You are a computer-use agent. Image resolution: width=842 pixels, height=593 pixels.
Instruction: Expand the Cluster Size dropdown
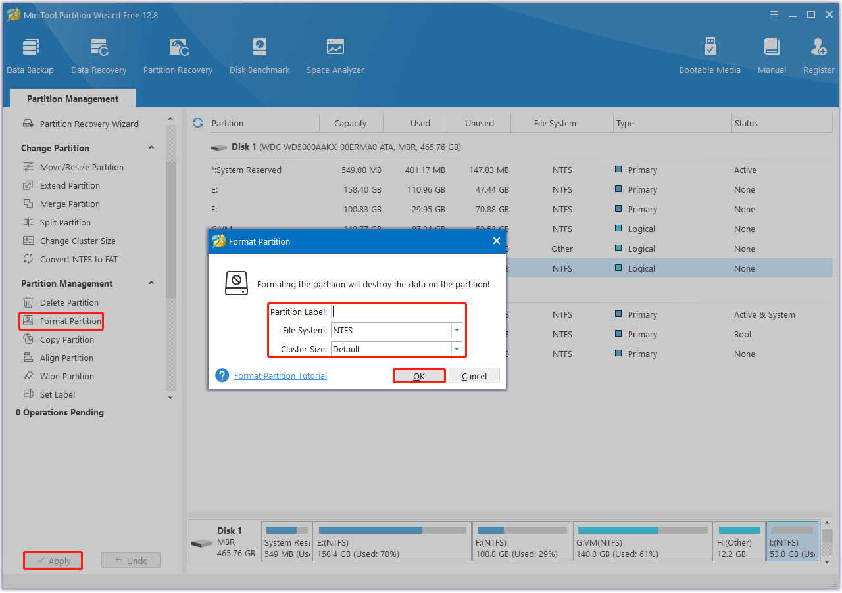(x=457, y=349)
